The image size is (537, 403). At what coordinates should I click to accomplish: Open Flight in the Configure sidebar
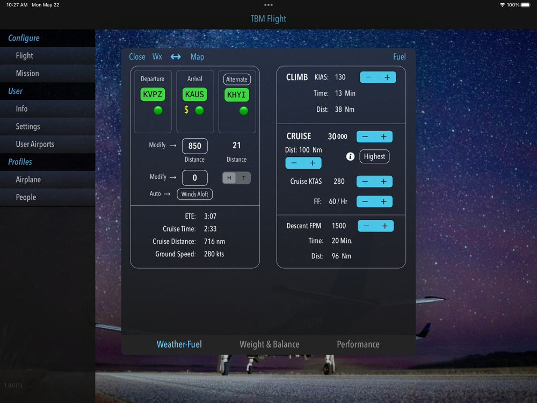48,56
